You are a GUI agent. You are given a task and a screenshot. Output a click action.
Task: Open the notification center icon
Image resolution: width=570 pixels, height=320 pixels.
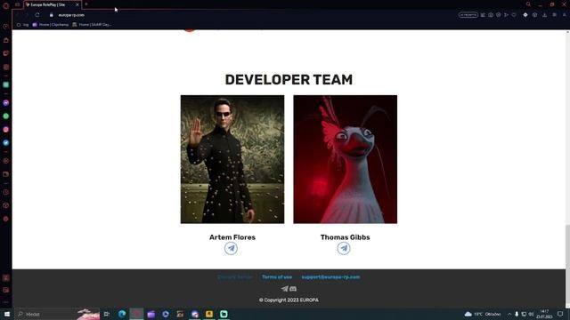pos(560,314)
